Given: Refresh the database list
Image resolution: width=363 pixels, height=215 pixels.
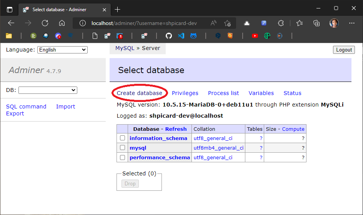Looking at the screenshot, I should click(x=176, y=129).
